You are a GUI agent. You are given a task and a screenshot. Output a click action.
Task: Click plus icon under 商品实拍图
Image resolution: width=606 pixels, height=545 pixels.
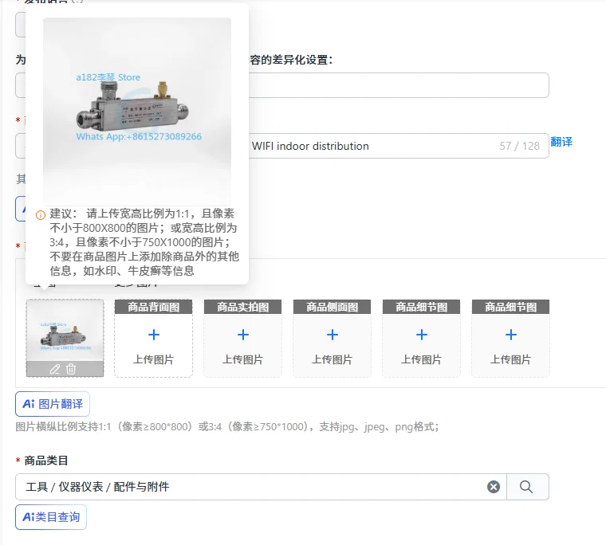243,335
